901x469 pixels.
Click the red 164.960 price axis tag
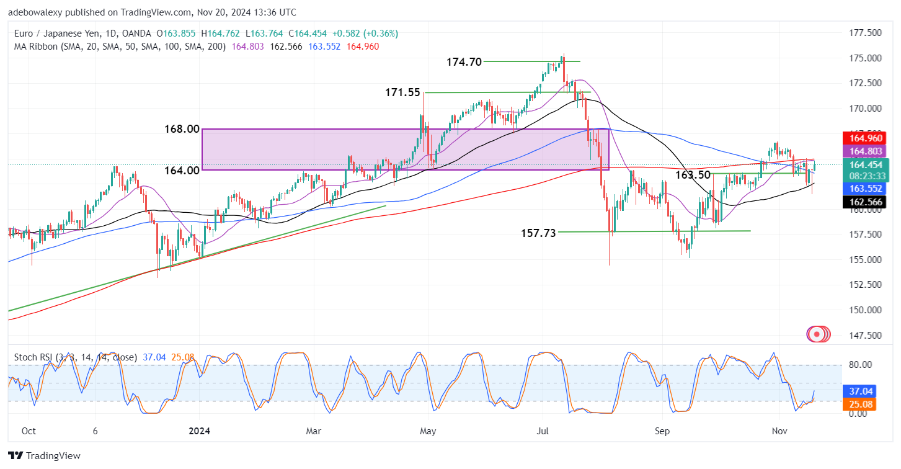click(865, 138)
